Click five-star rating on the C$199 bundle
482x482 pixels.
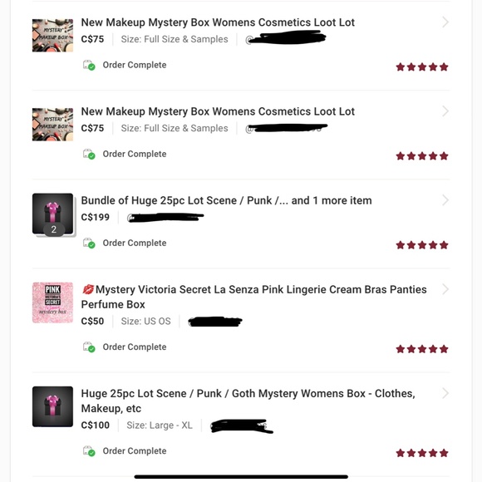coord(422,245)
